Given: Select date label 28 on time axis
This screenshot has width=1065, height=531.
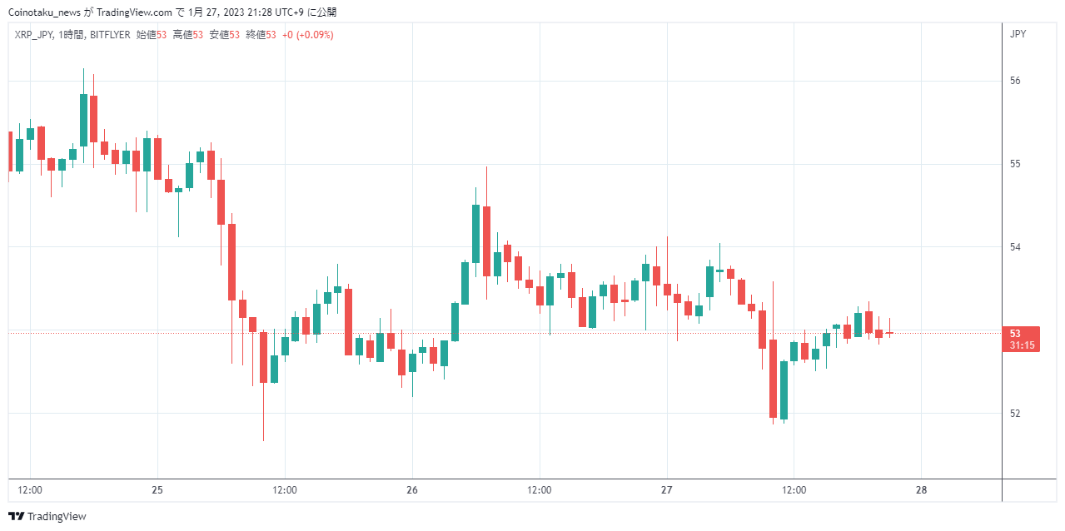Looking at the screenshot, I should pos(921,490).
